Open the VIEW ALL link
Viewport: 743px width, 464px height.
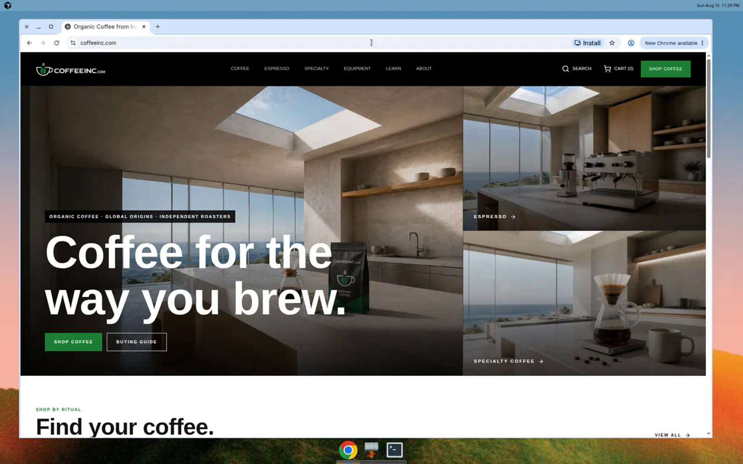pyautogui.click(x=672, y=435)
